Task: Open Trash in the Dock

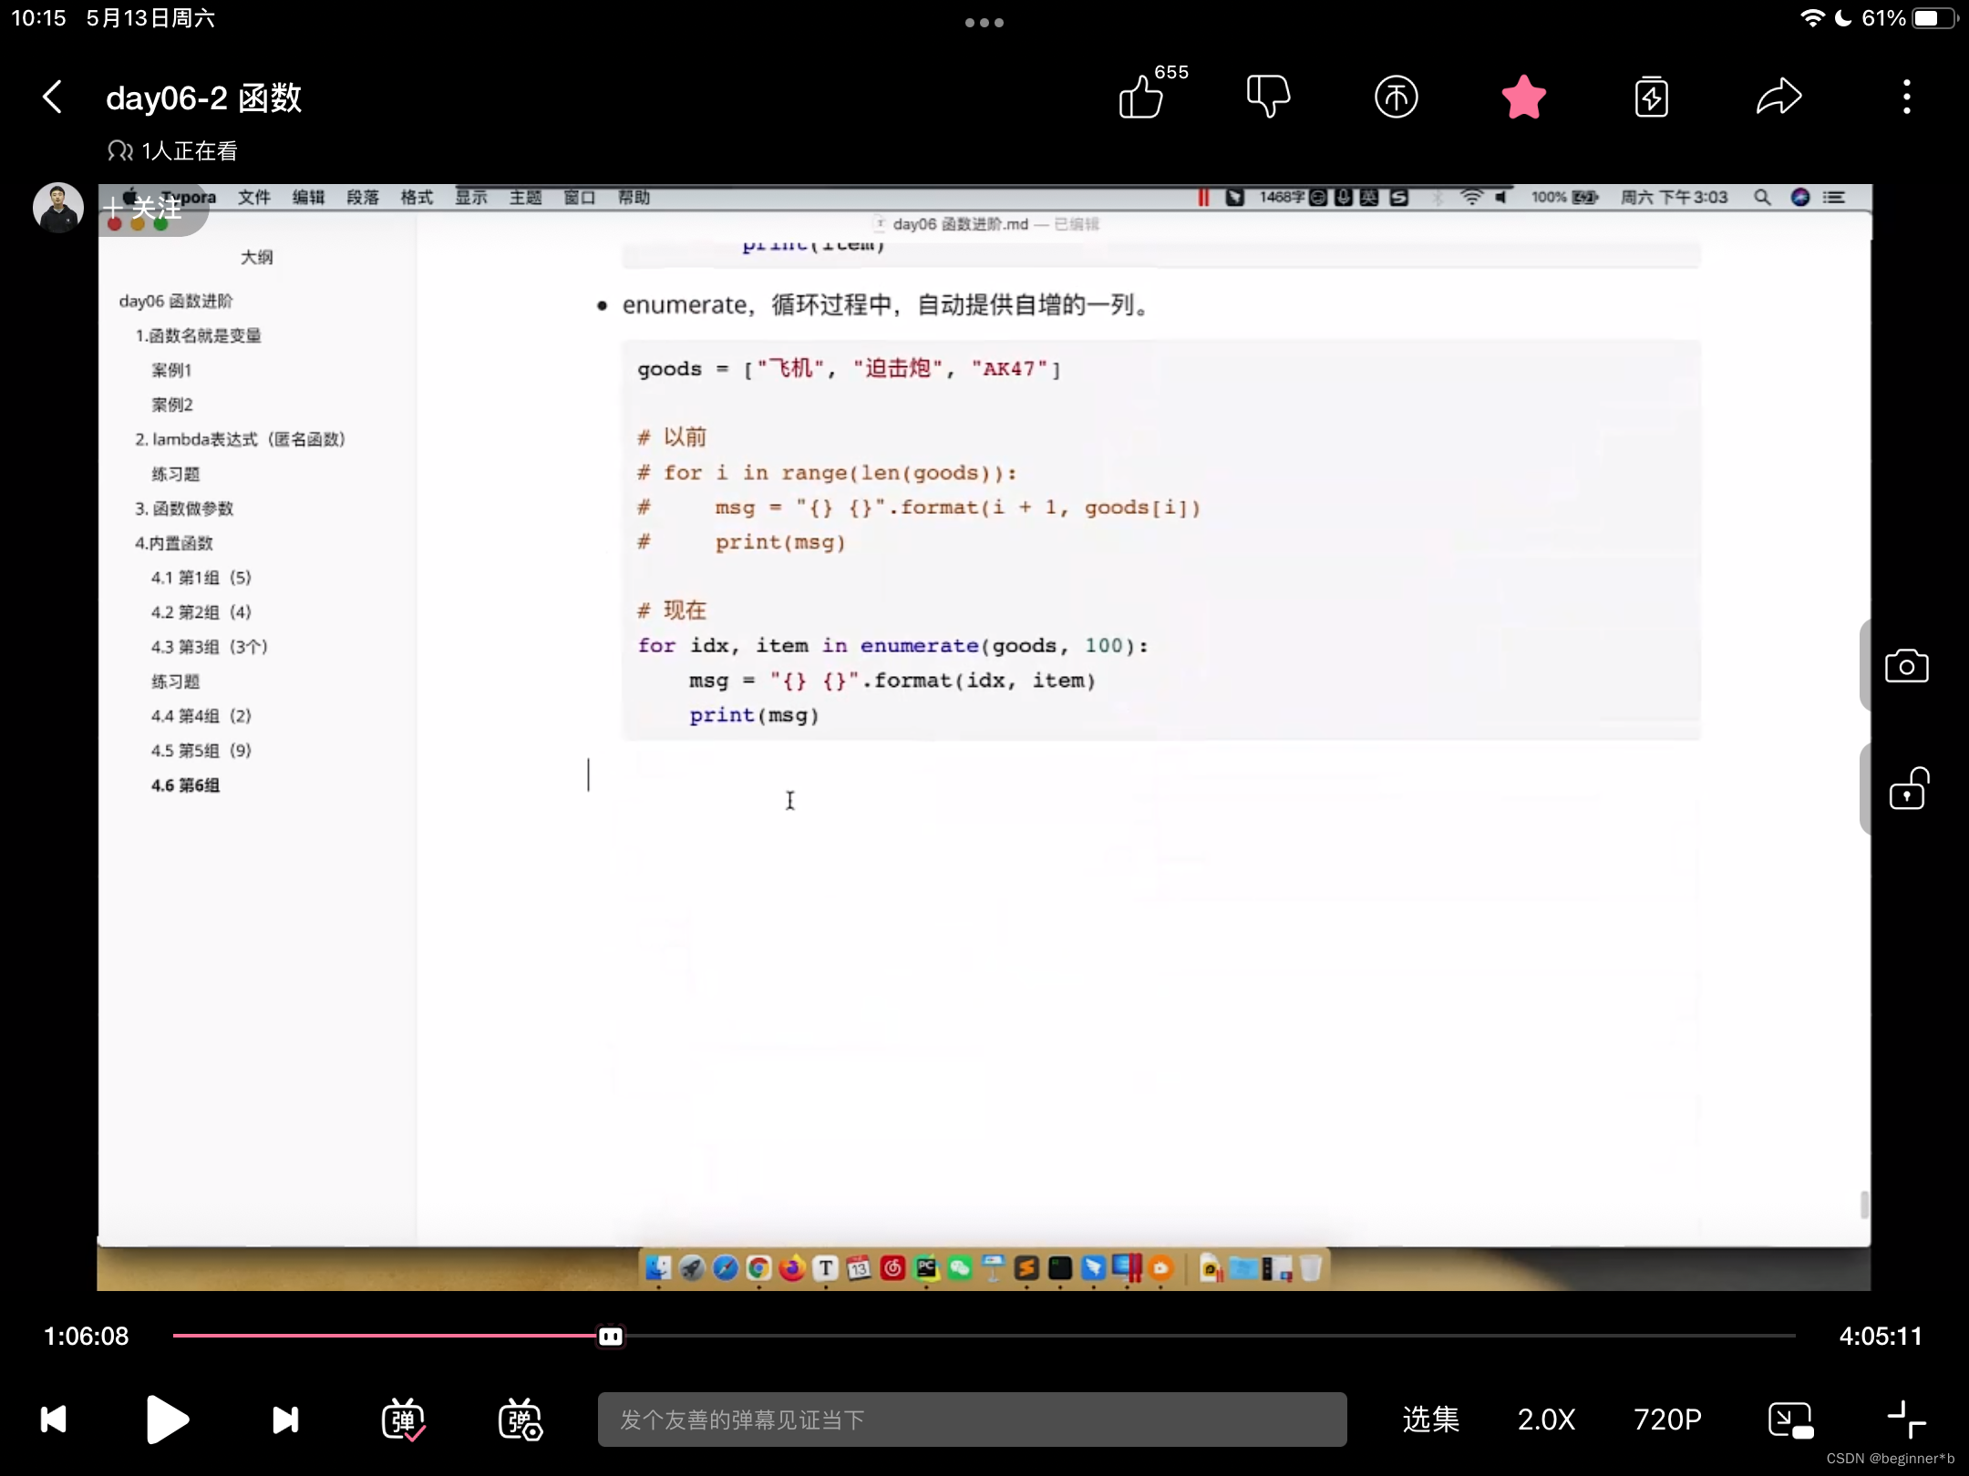Action: pyautogui.click(x=1310, y=1267)
